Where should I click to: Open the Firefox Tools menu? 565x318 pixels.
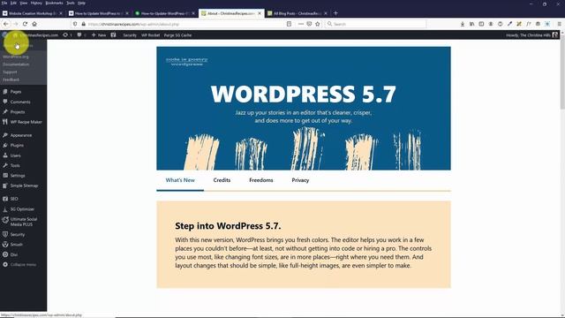click(71, 3)
